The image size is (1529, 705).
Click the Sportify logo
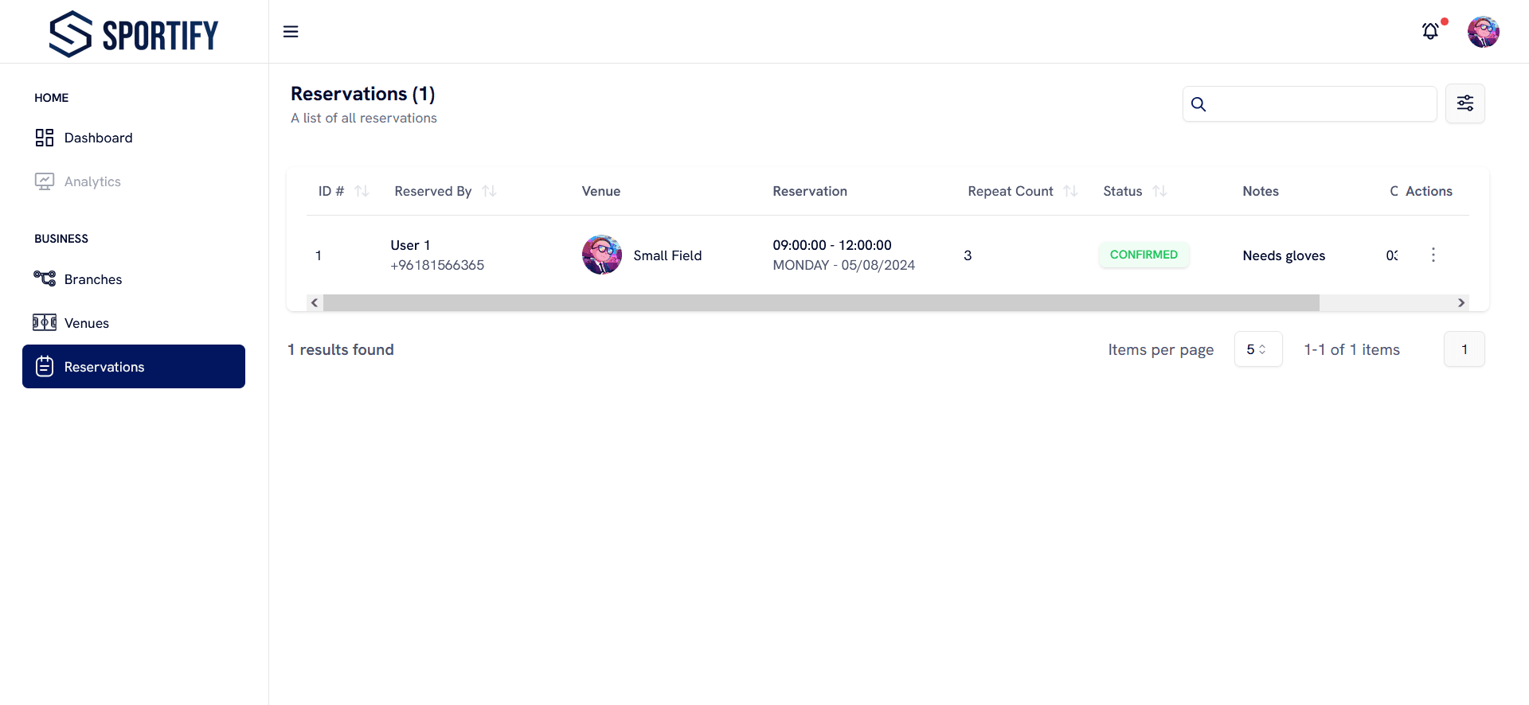pos(134,33)
